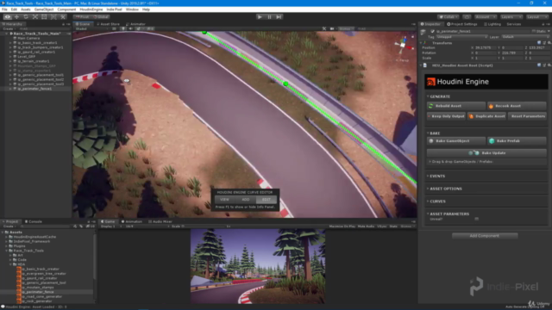Viewport: 552px width, 310px height.
Task: Open the Lighting tab
Action: coord(492,24)
